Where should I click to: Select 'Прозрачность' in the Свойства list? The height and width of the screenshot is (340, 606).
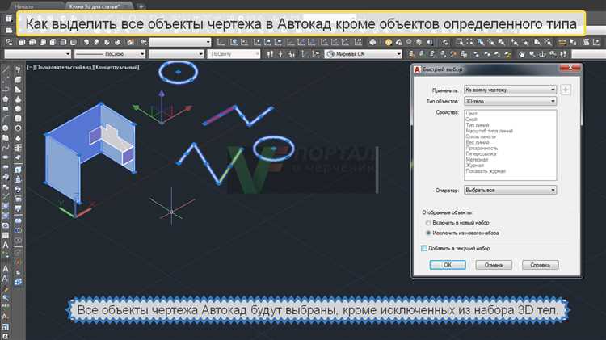point(482,148)
